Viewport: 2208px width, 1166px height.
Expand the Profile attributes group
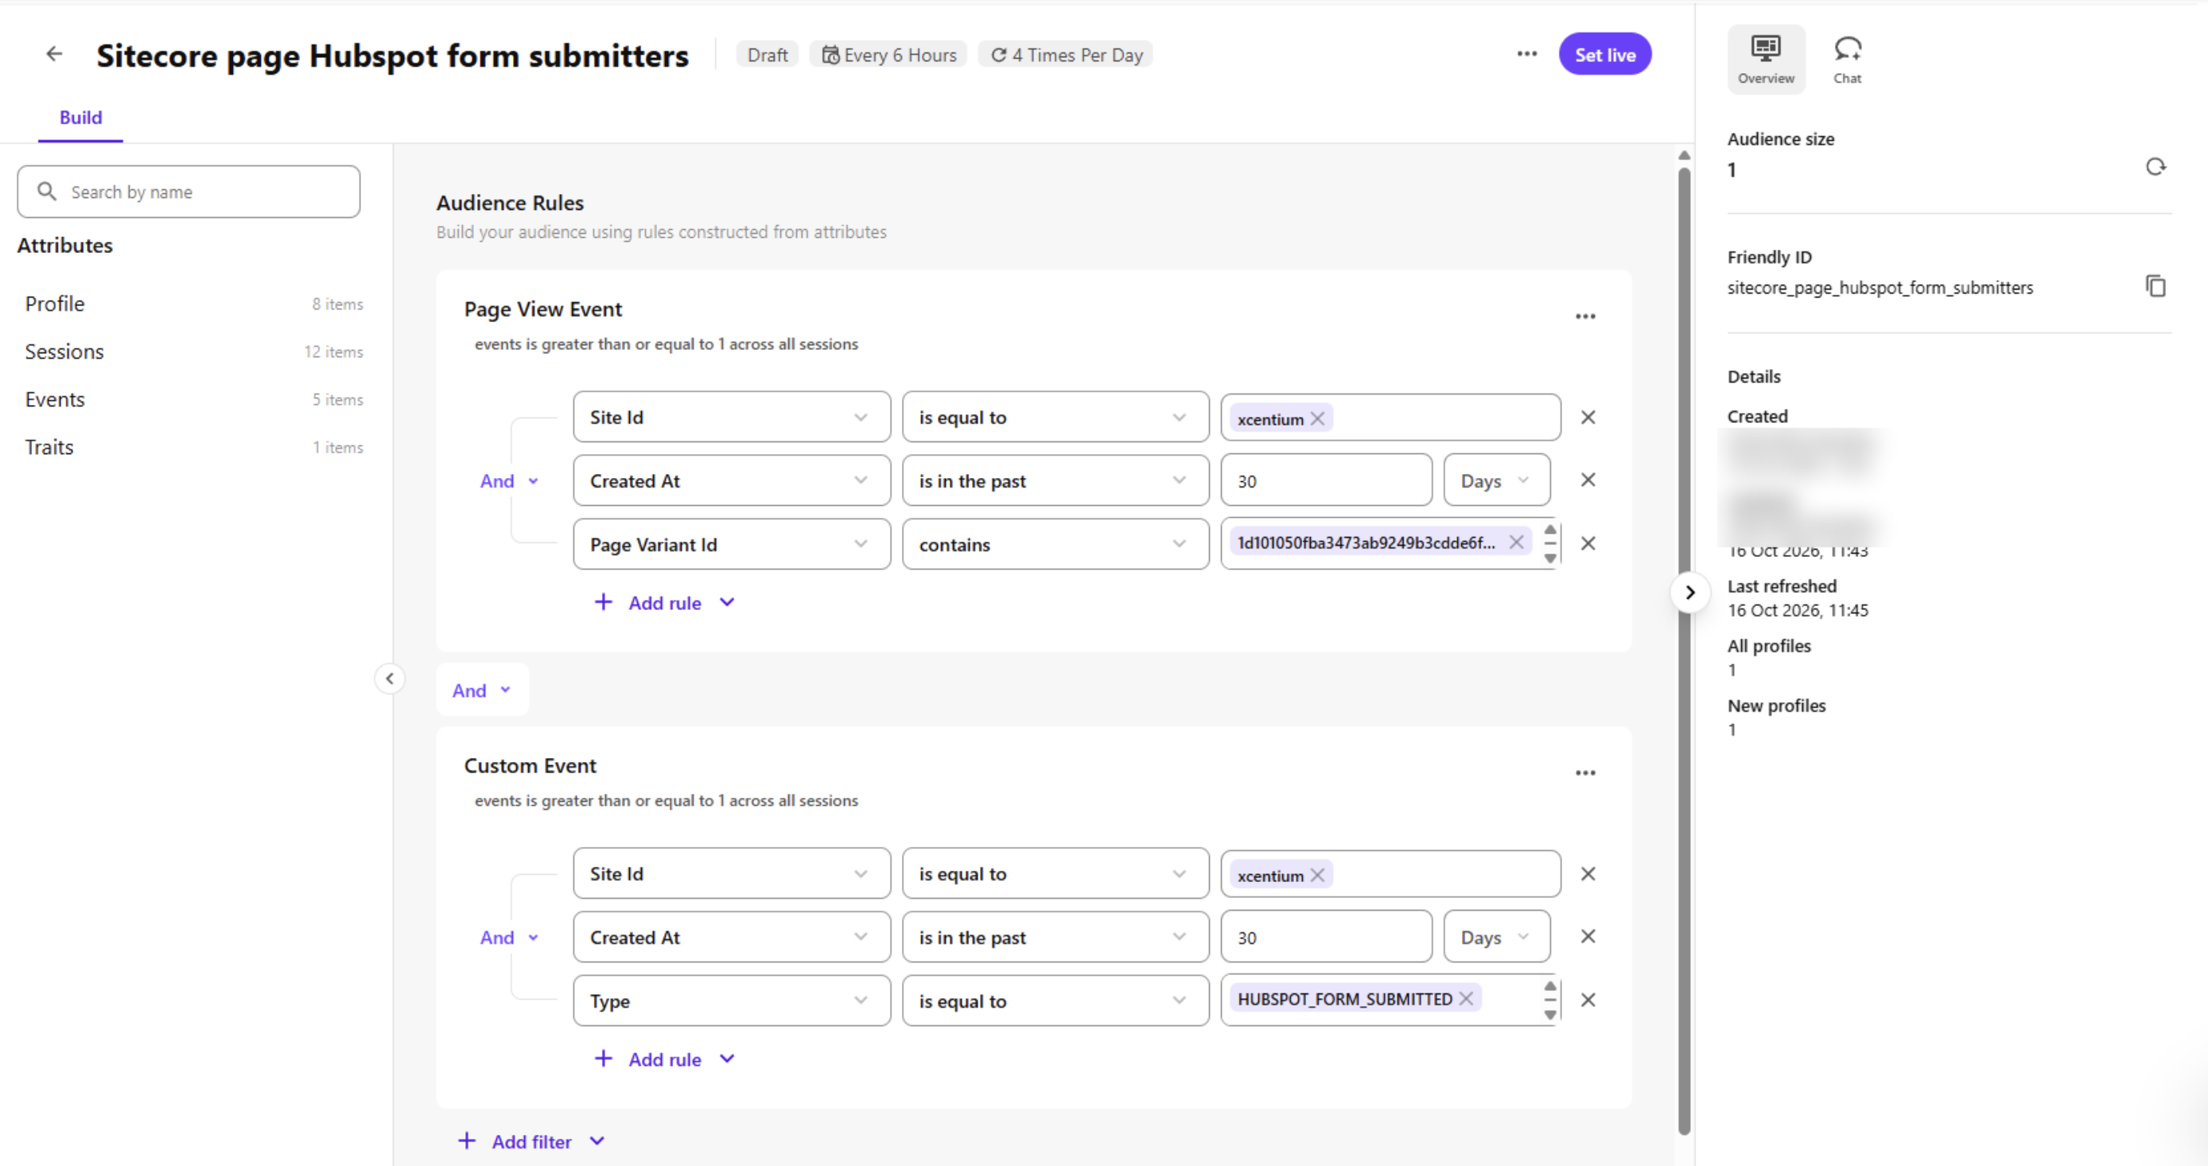tap(194, 304)
